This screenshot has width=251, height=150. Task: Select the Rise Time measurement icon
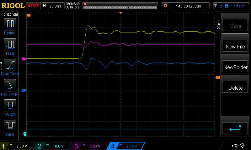pos(10,65)
